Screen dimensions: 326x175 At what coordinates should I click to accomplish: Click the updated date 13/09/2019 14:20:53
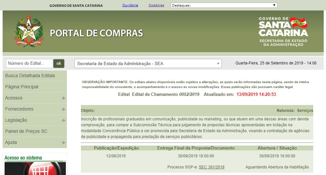[256, 95]
